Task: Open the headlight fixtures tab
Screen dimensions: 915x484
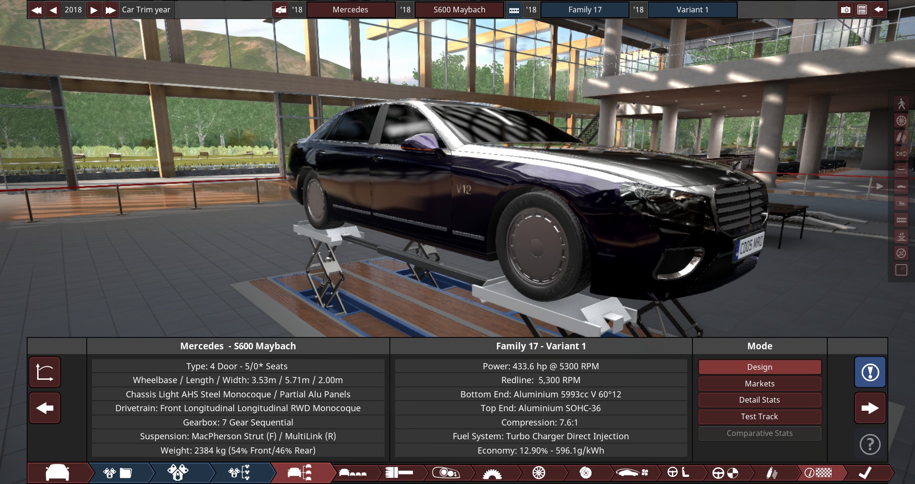Action: [x=446, y=473]
